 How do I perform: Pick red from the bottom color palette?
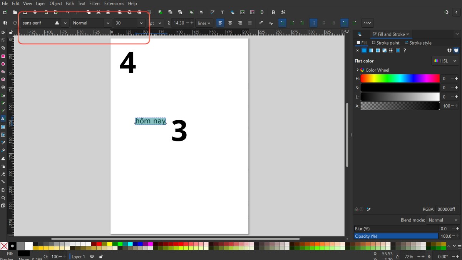point(99,244)
